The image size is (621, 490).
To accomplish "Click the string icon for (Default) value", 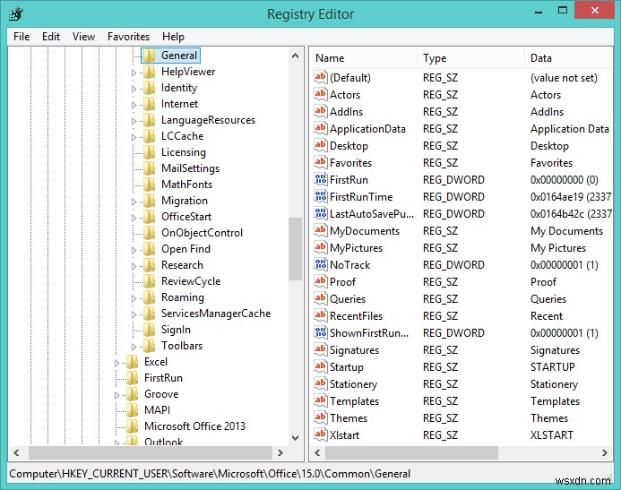I will click(x=321, y=77).
